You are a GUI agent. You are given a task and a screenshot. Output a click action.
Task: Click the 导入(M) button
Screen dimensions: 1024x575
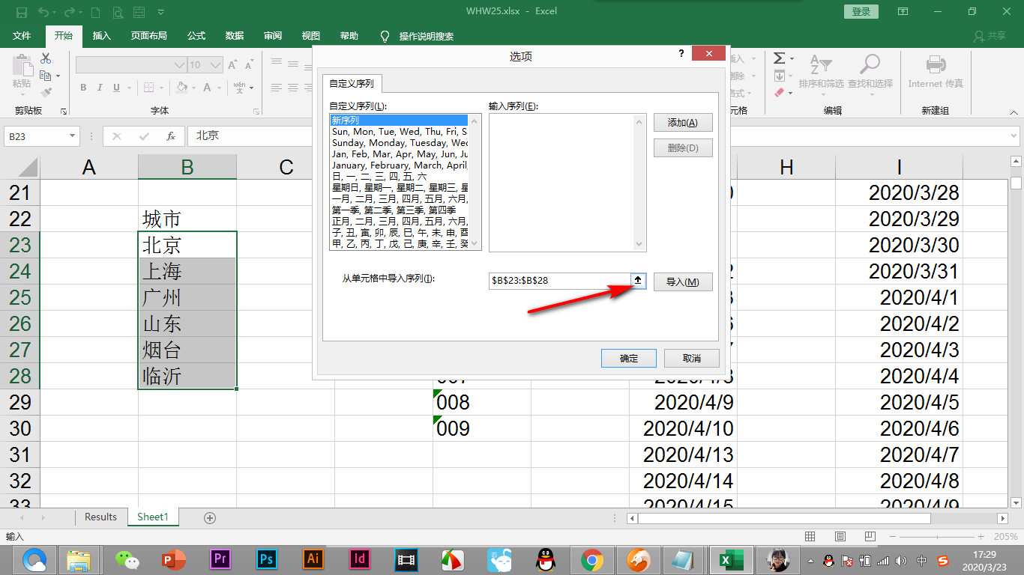[683, 282]
